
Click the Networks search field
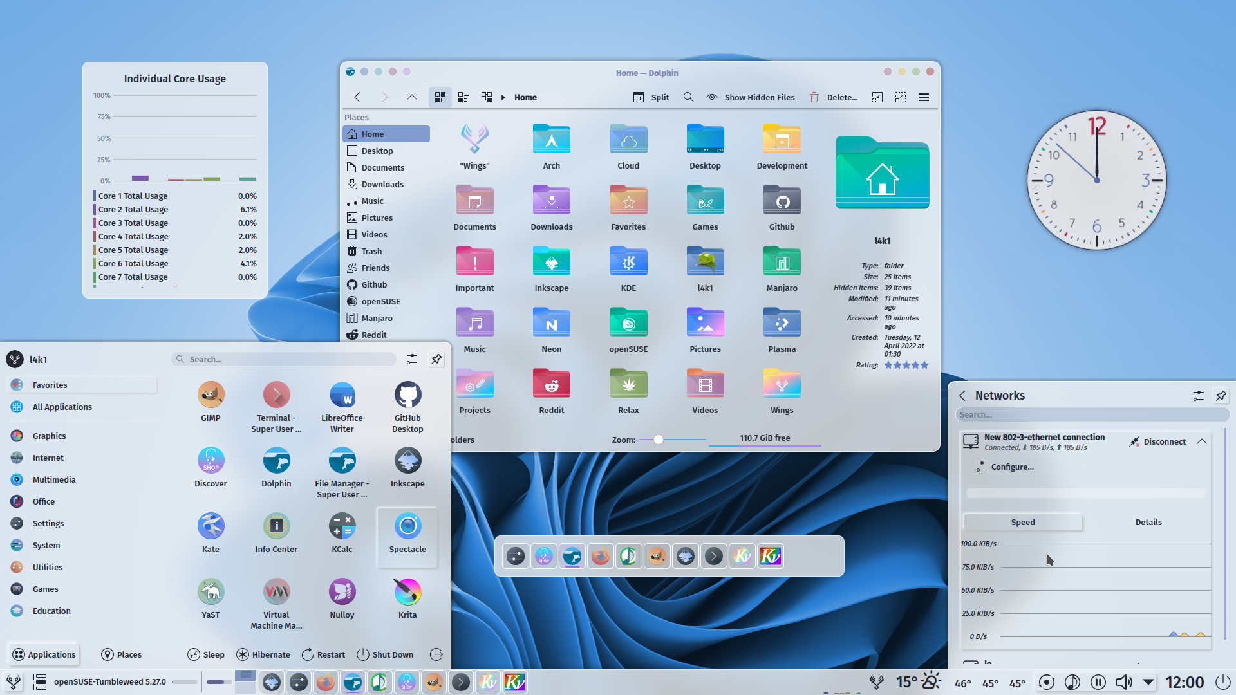click(1092, 414)
